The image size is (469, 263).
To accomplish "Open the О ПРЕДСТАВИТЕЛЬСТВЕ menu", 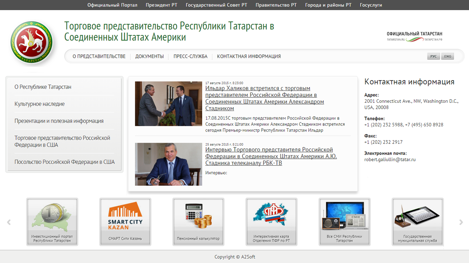I will (99, 57).
